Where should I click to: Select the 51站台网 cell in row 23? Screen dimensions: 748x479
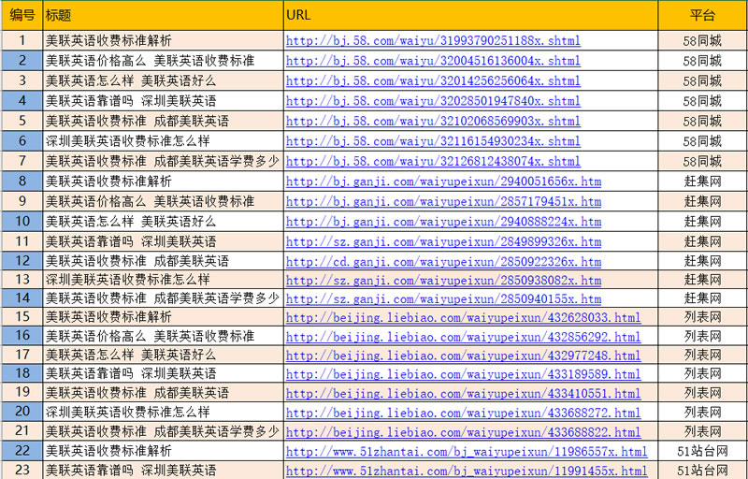[x=702, y=470]
